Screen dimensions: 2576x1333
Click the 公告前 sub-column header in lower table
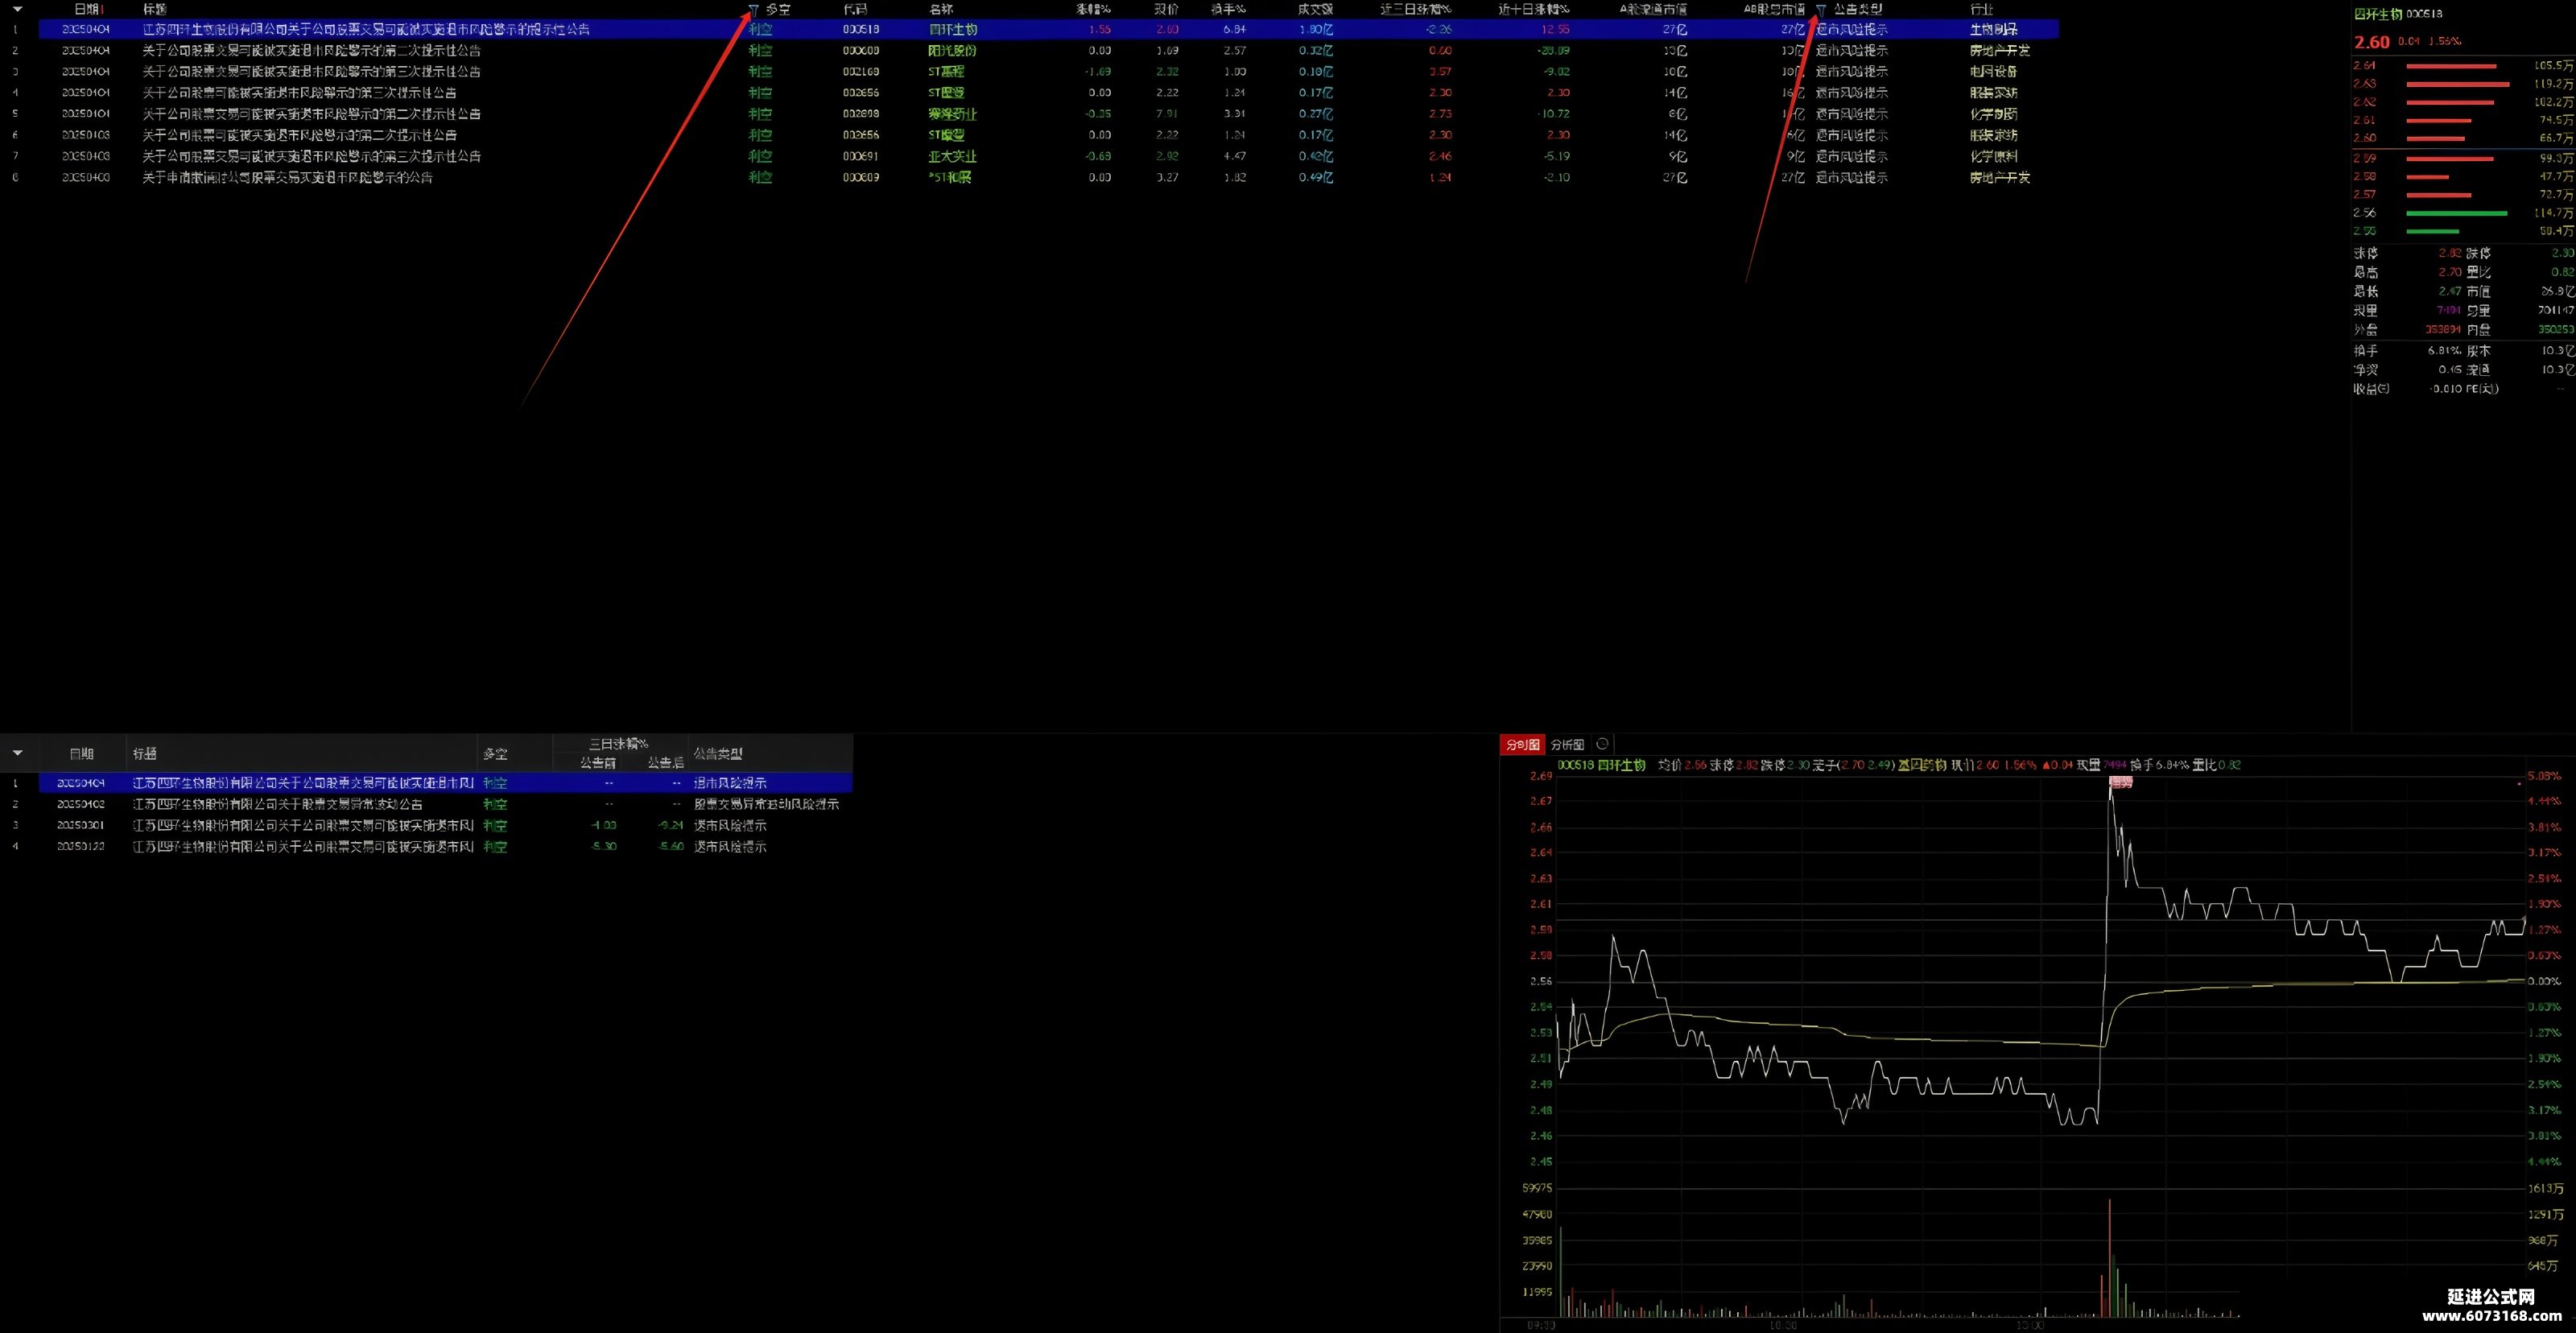tap(598, 762)
